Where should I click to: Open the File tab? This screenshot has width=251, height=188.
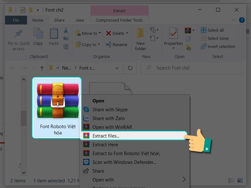[16, 20]
